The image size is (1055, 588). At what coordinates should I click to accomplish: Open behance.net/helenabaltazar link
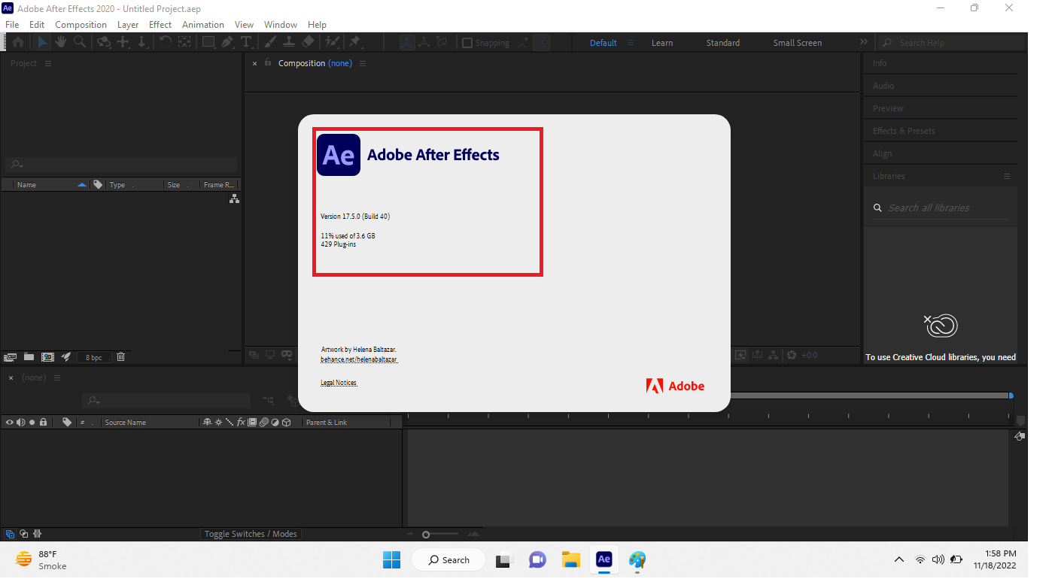(x=359, y=359)
